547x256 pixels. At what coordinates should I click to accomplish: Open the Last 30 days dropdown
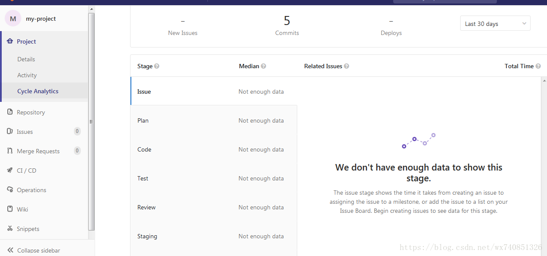coord(495,24)
